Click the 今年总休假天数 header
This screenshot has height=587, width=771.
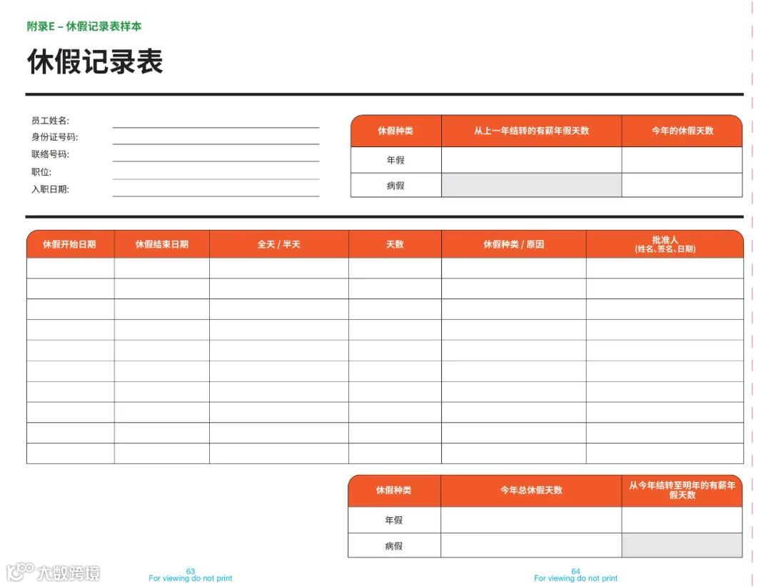531,490
